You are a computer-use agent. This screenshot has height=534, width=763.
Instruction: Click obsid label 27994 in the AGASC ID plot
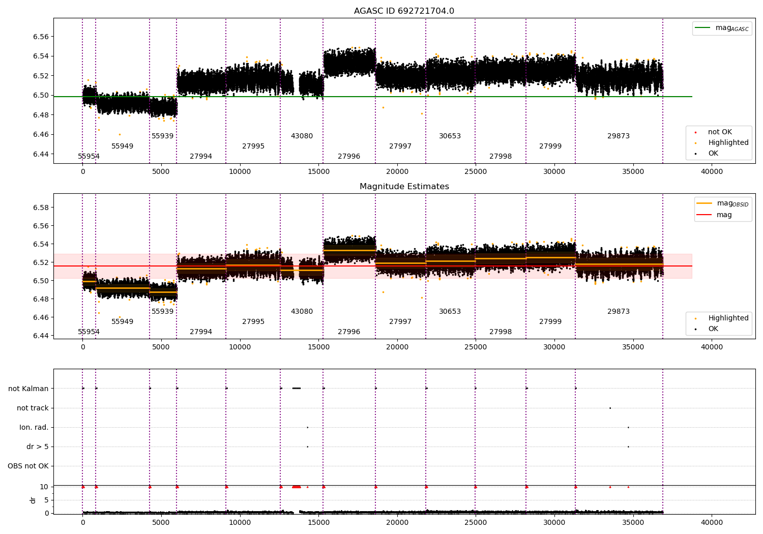pos(201,156)
